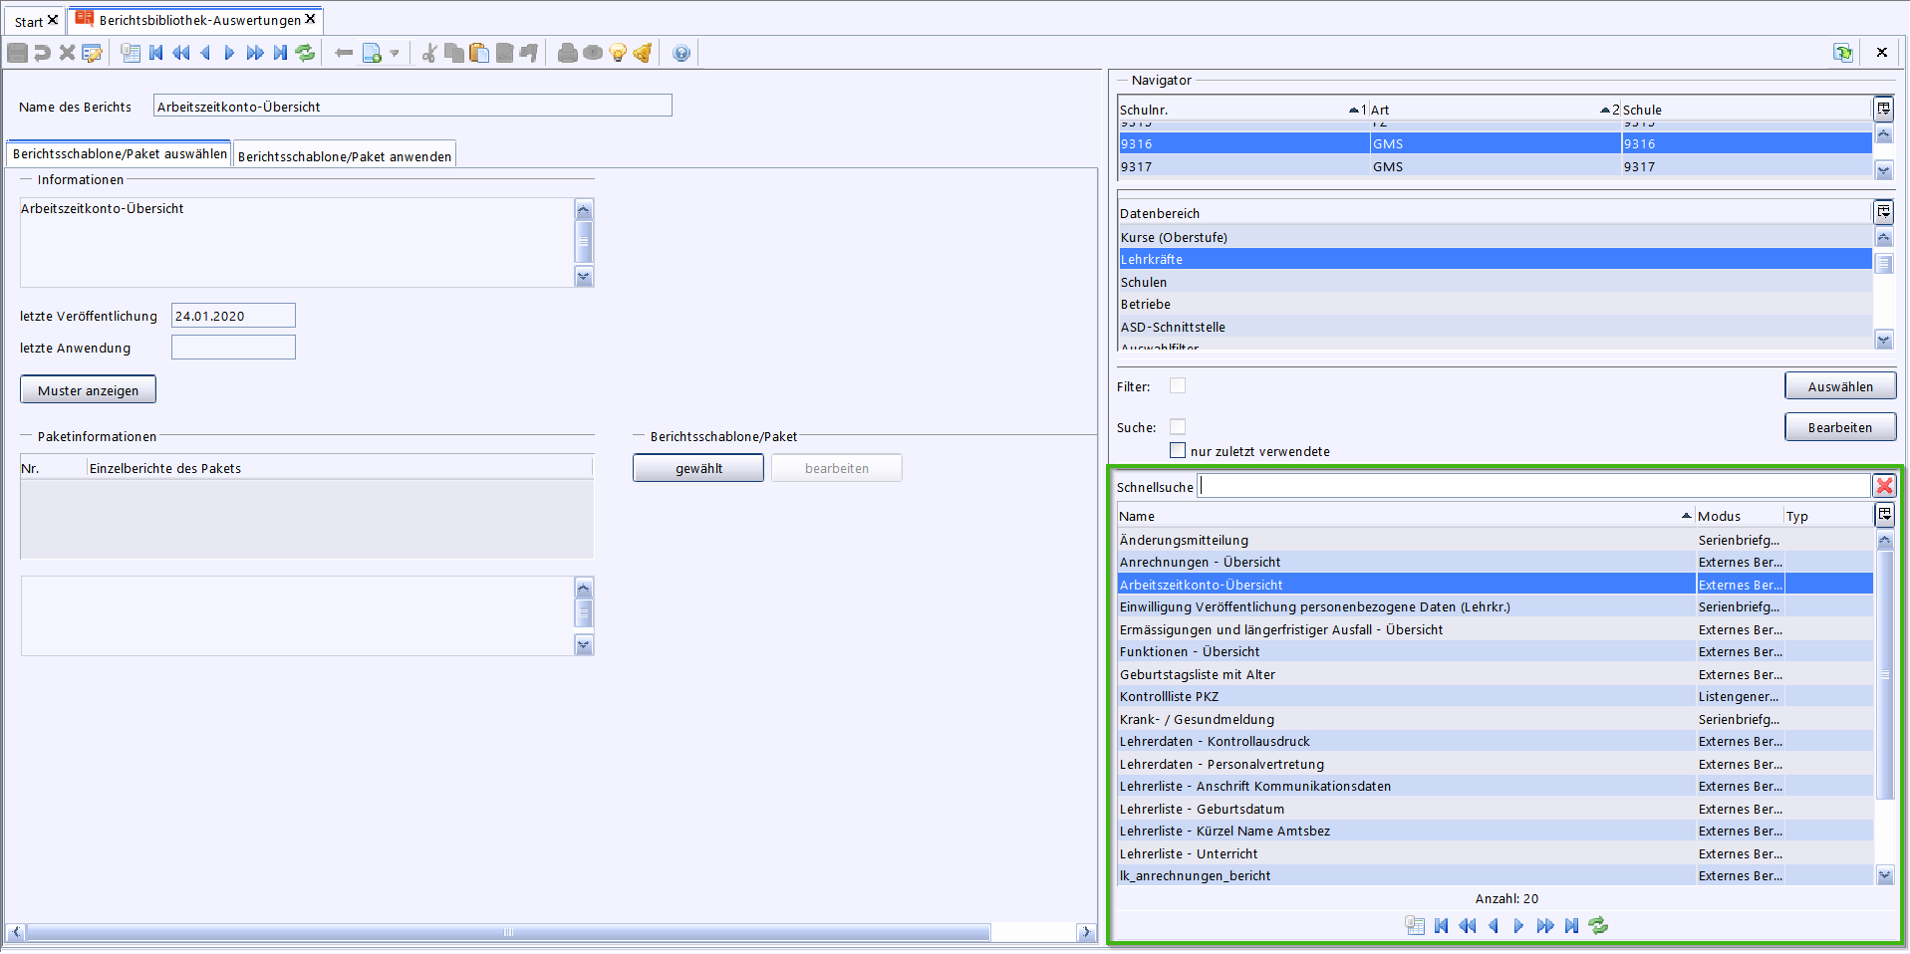Click the 'Auswählen' button
1910x954 pixels.
coord(1840,386)
